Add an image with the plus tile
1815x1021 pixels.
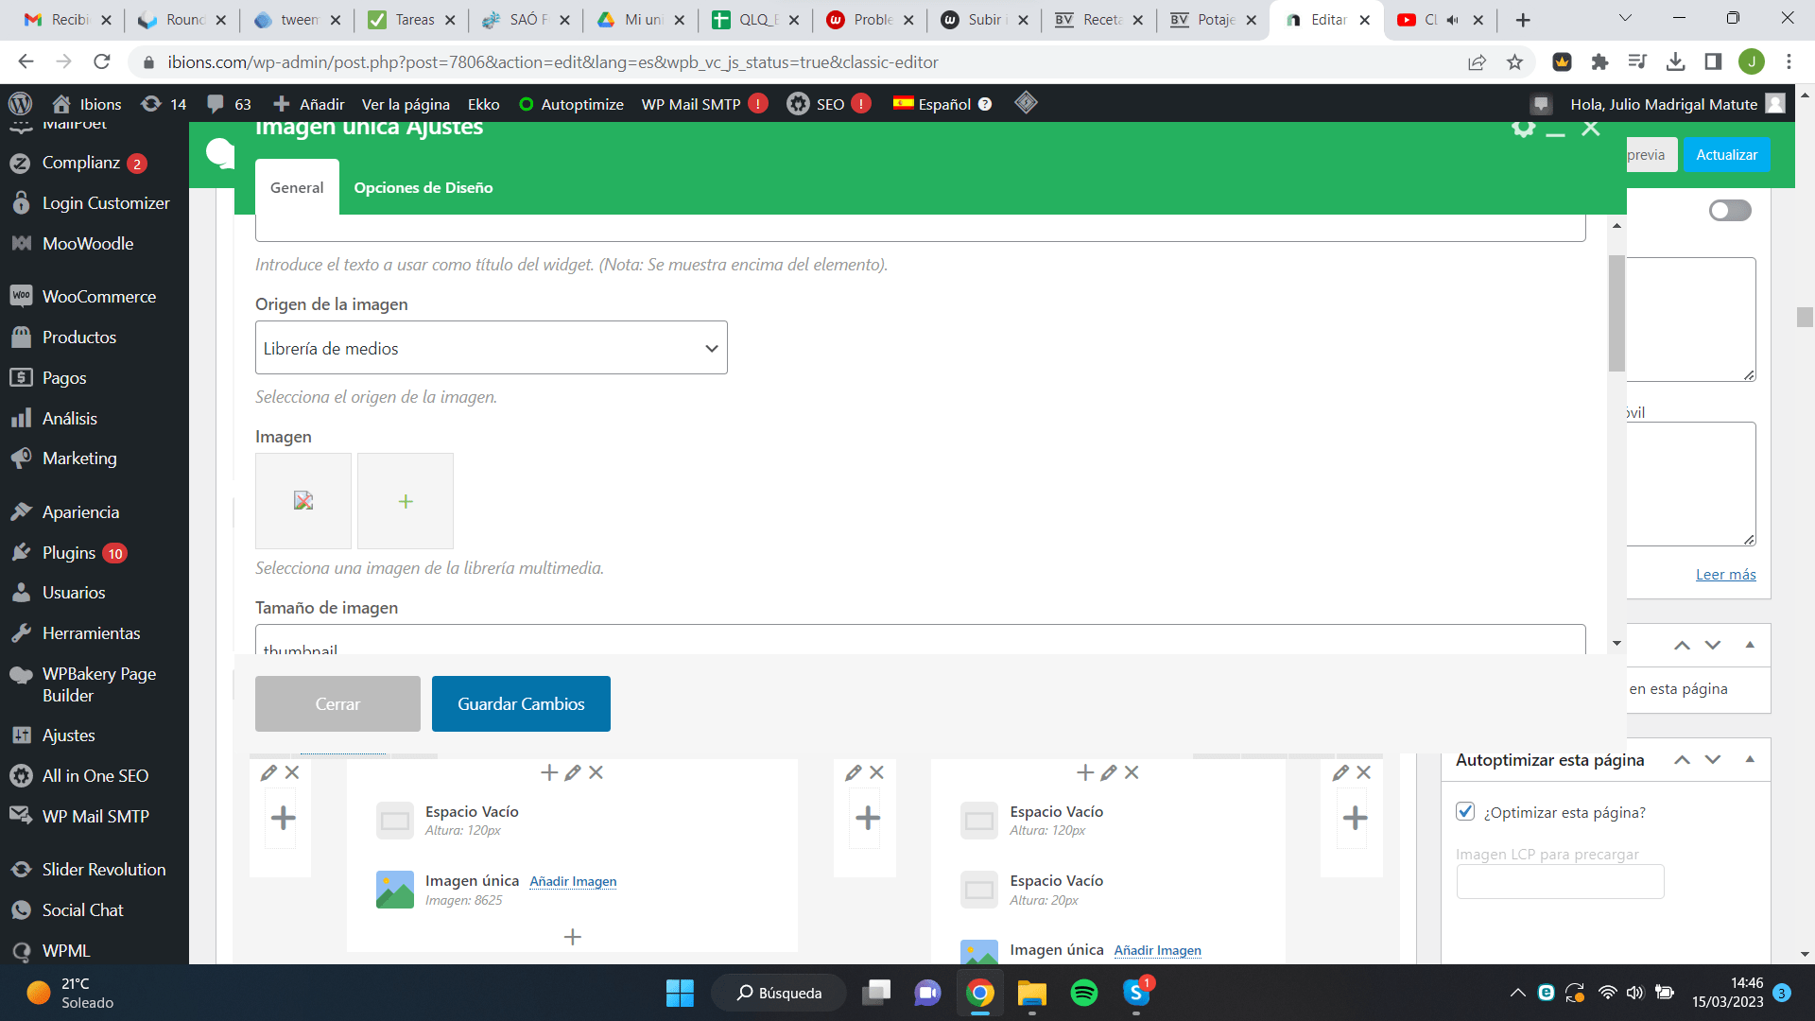(406, 501)
